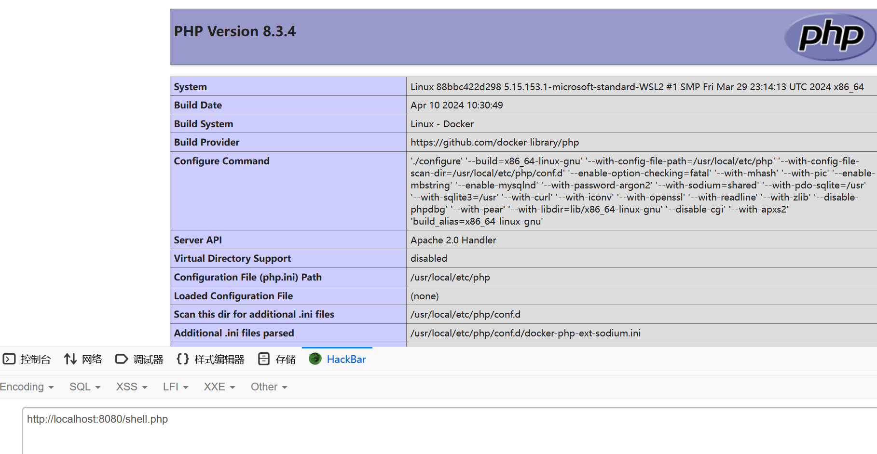
Task: Click the console (控制台) panel icon
Action: tap(9, 359)
